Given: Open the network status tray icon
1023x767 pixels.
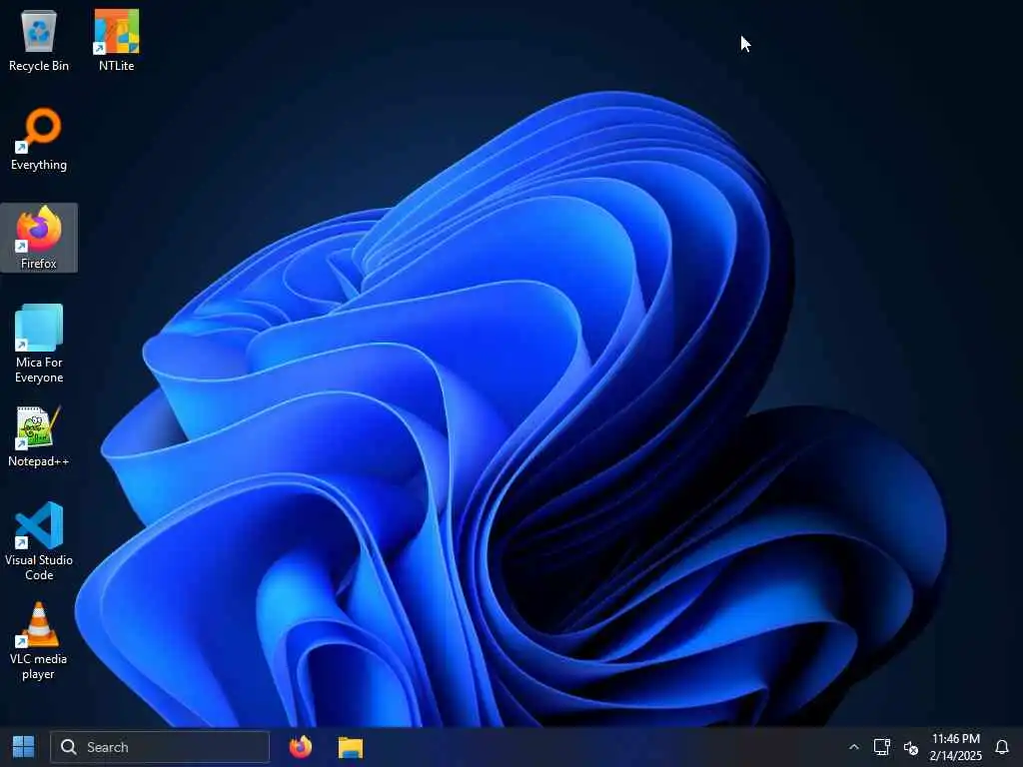Looking at the screenshot, I should click(881, 747).
